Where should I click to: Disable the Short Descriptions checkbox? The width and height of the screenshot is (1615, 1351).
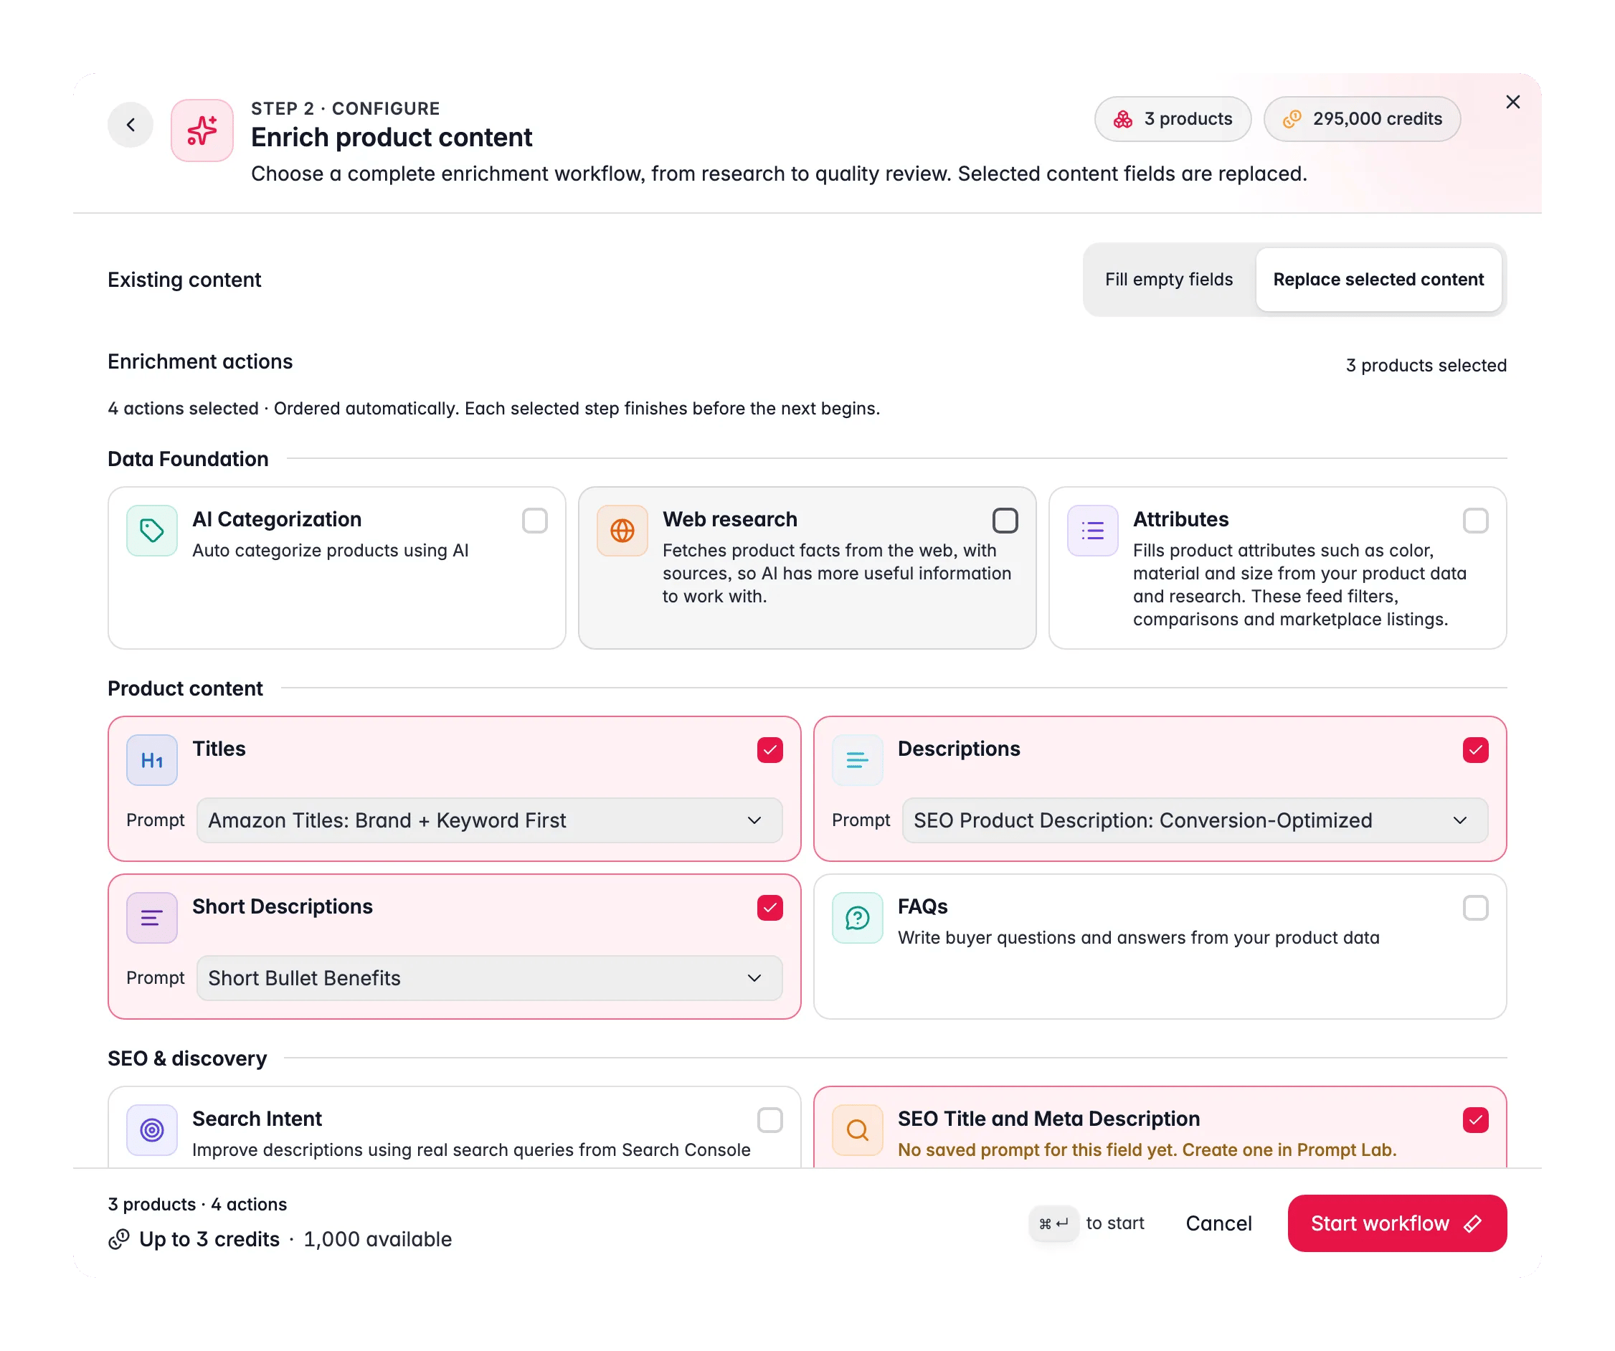coord(769,908)
